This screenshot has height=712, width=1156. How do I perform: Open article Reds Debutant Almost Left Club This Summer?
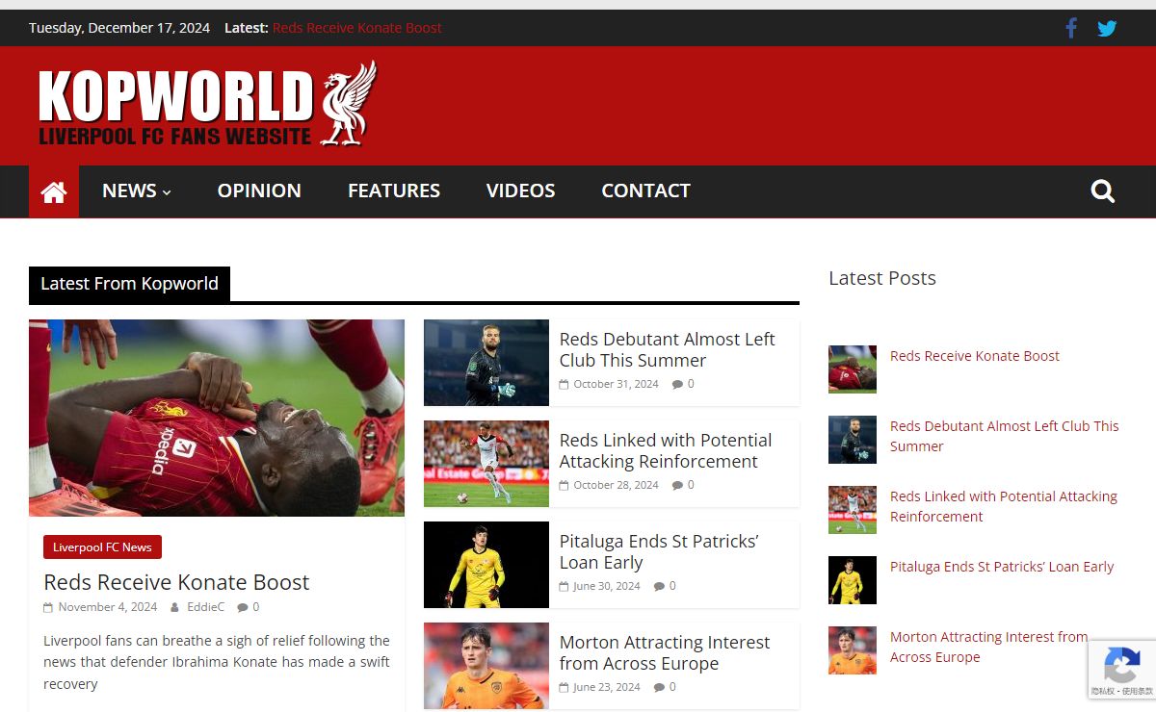pyautogui.click(x=667, y=349)
